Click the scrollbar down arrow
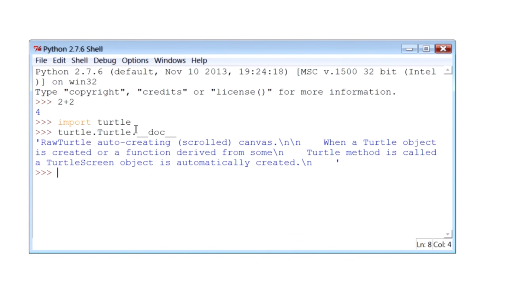Viewport: 507px width, 285px height. (x=448, y=234)
